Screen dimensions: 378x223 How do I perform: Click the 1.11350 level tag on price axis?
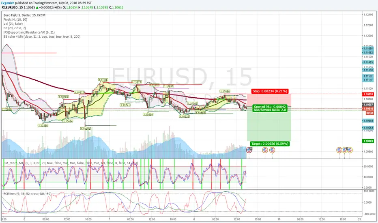(368, 70)
